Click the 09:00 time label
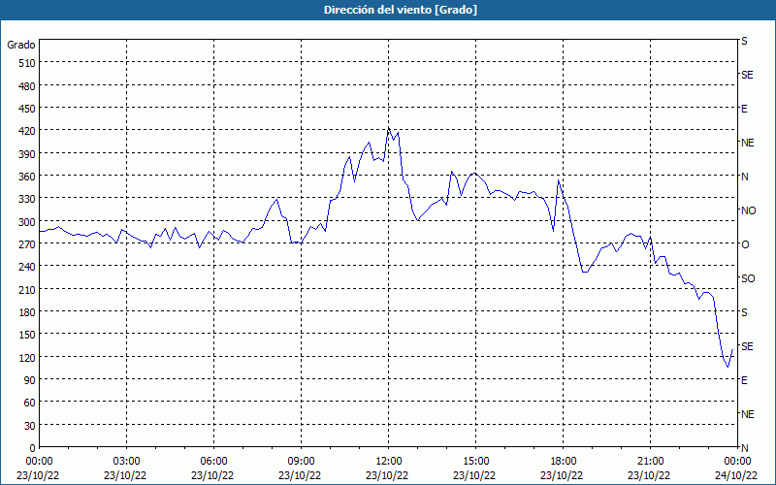 pyautogui.click(x=302, y=462)
